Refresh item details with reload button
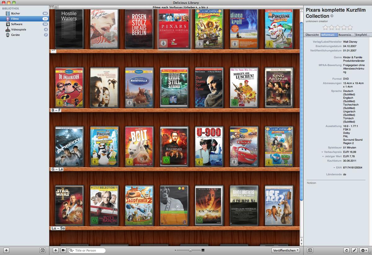This screenshot has height=255, width=372. pos(347,250)
